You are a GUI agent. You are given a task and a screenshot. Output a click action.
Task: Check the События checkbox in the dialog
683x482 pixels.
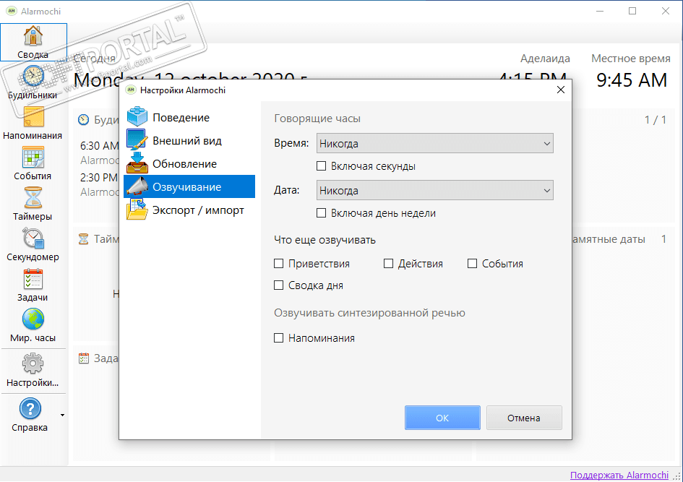point(472,264)
